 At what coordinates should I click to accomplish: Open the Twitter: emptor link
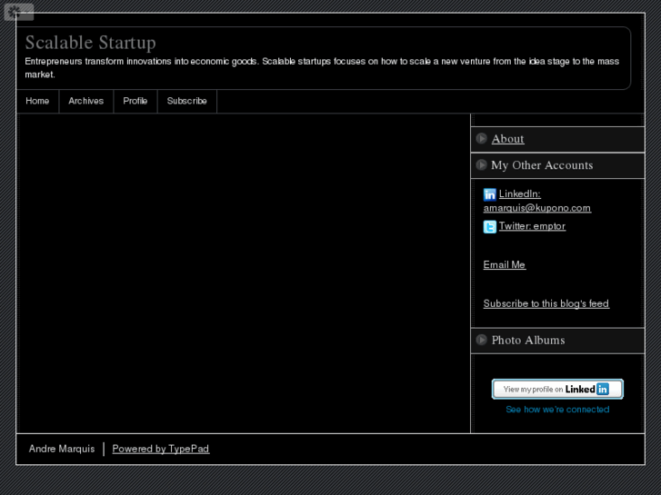pyautogui.click(x=532, y=226)
